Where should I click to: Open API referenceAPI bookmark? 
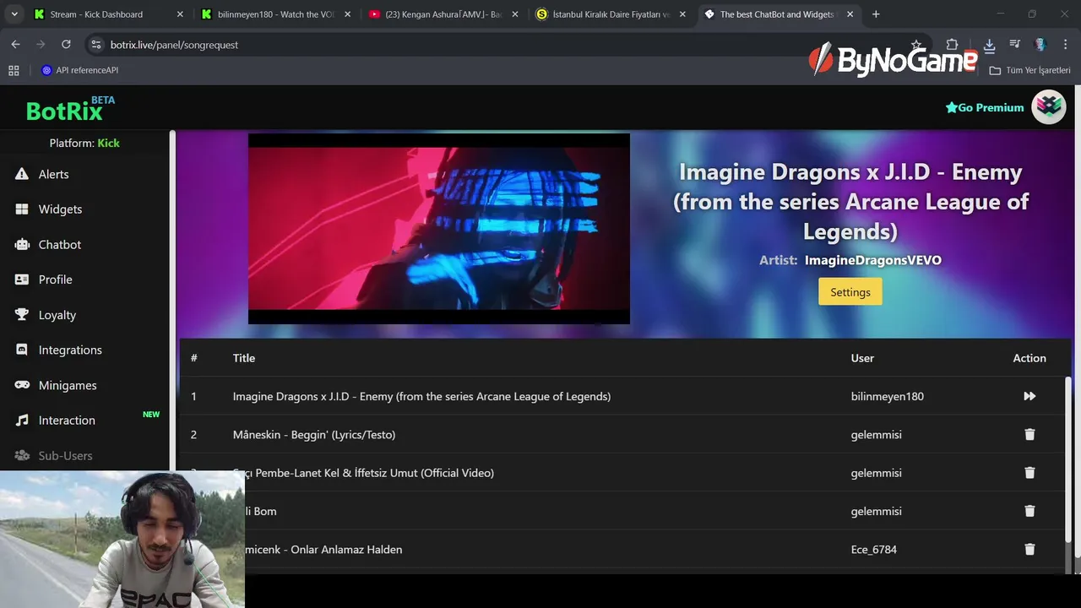coord(79,70)
